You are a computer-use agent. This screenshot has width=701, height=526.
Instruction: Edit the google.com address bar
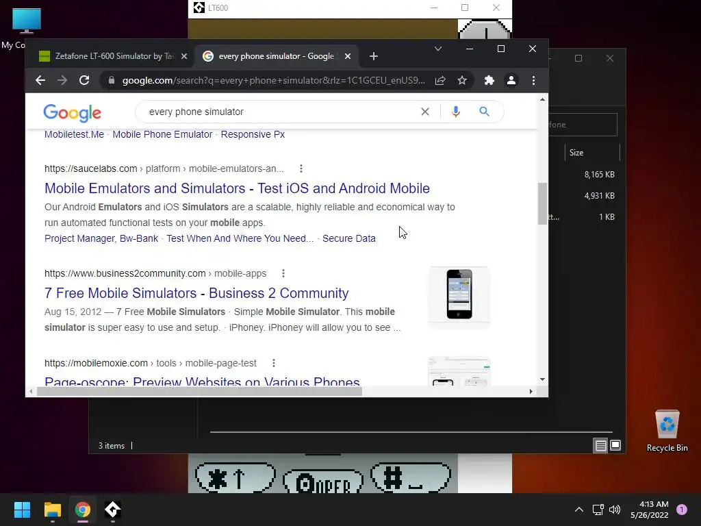click(x=274, y=81)
